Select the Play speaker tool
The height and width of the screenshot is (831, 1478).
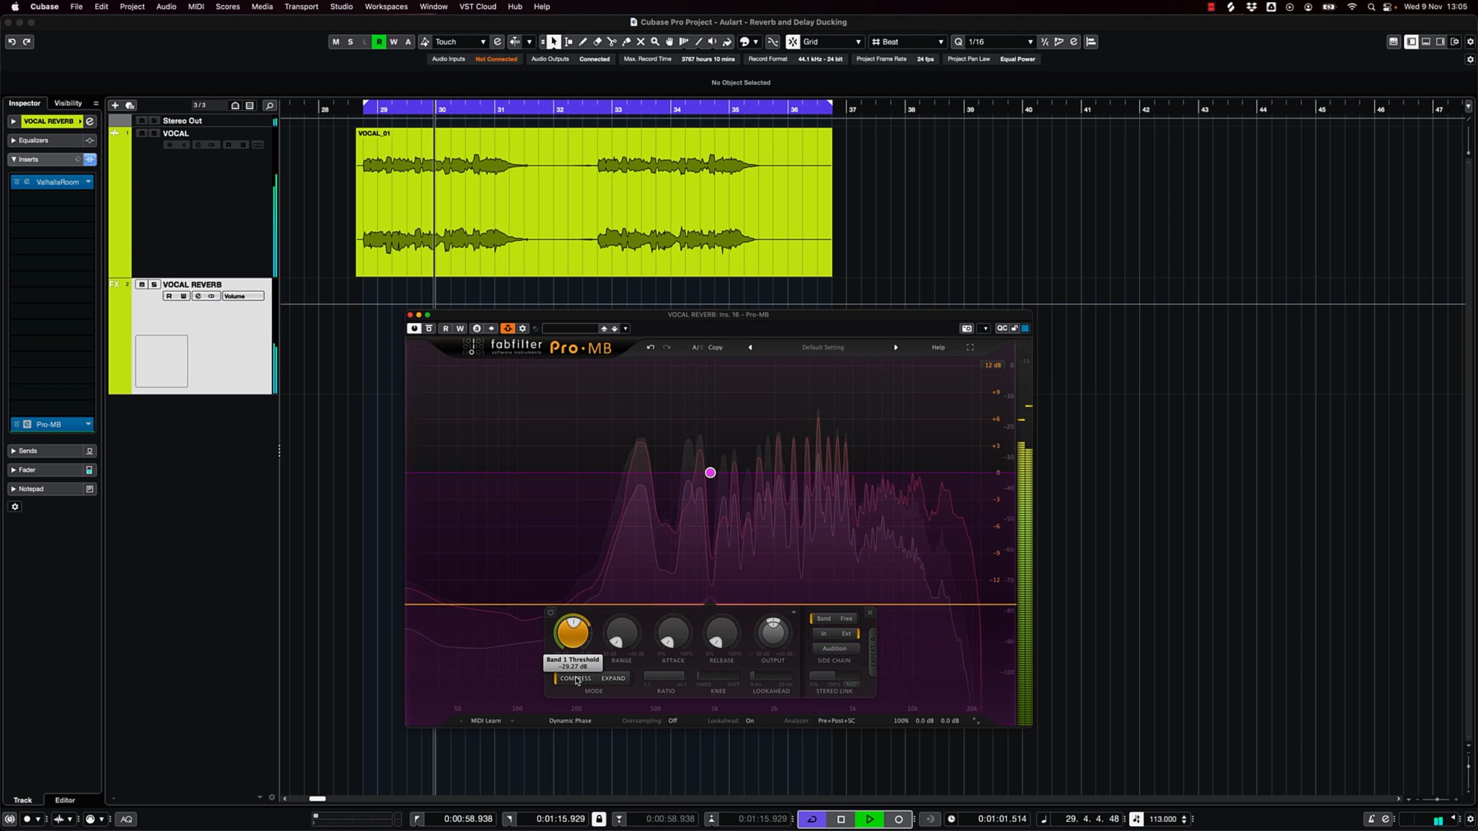(x=712, y=42)
